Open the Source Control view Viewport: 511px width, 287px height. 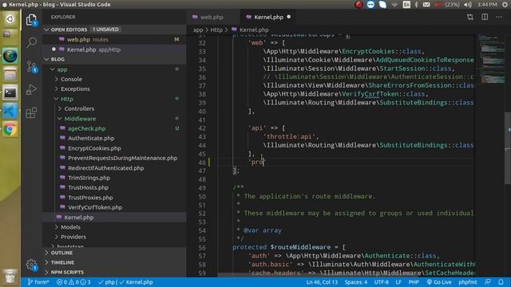(31, 67)
